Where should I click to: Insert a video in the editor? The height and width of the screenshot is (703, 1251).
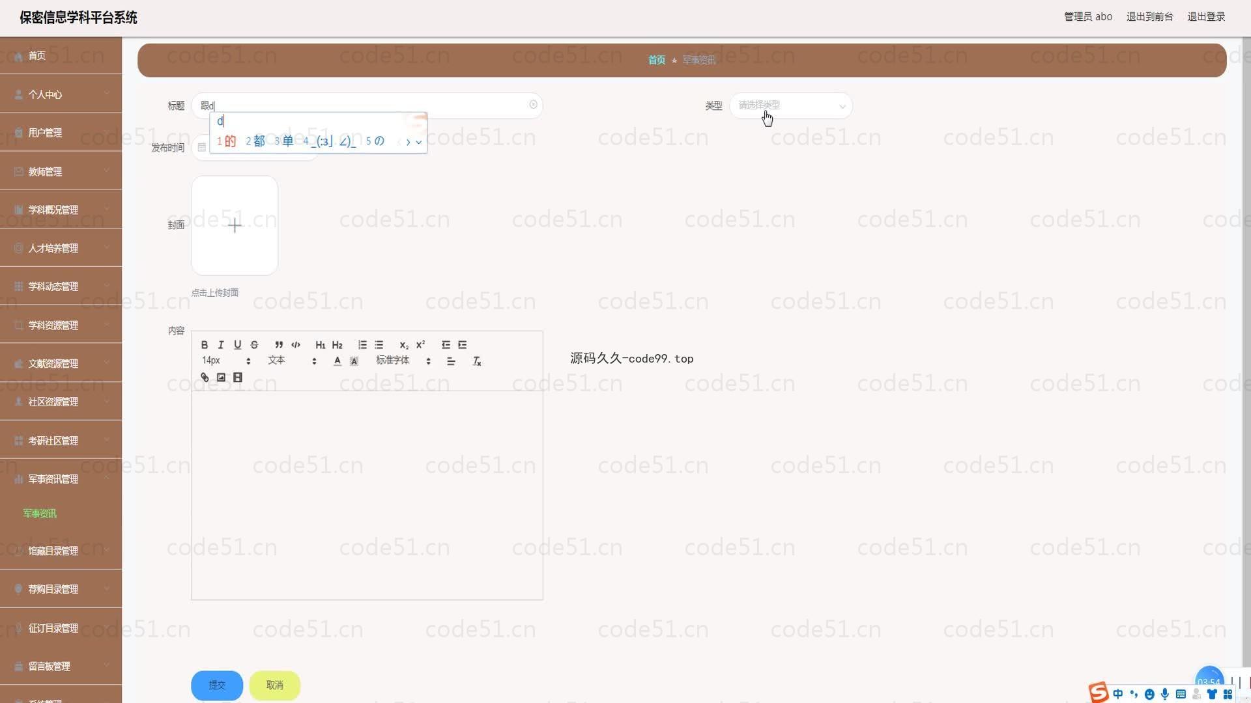coord(238,378)
